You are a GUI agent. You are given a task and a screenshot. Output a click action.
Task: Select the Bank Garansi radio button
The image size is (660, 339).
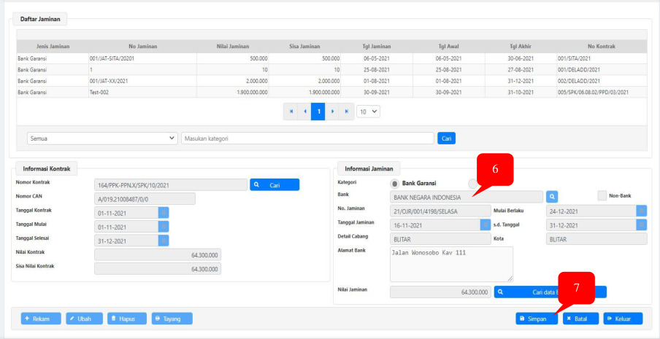[x=395, y=183]
